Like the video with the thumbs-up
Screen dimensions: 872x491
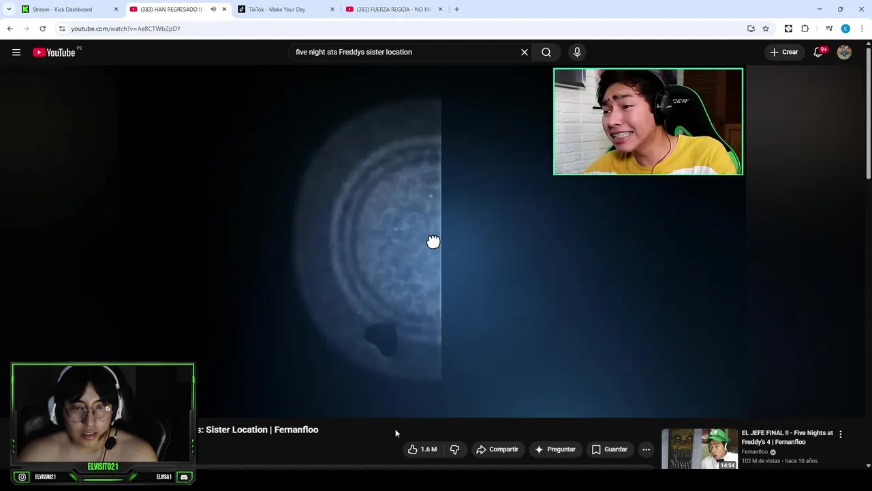click(422, 449)
